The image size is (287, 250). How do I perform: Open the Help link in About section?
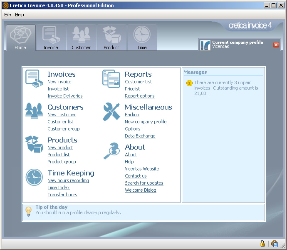pos(129,162)
